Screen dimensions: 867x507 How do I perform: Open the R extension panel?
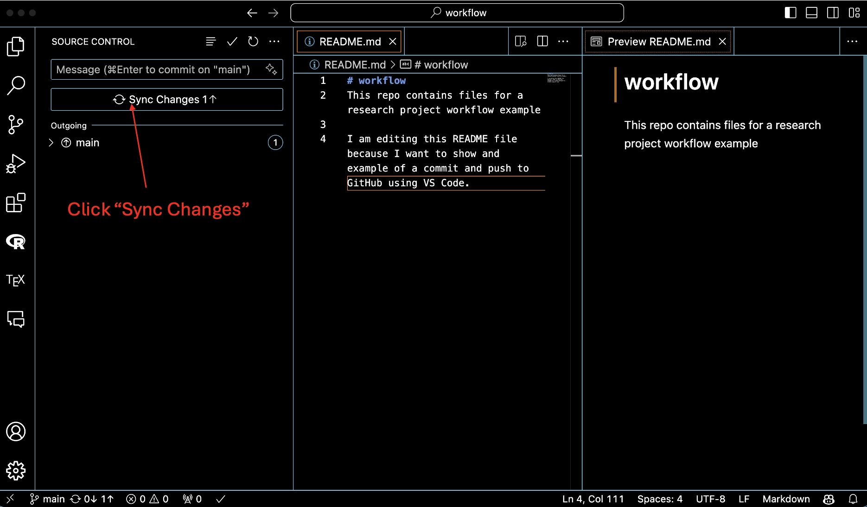click(16, 241)
